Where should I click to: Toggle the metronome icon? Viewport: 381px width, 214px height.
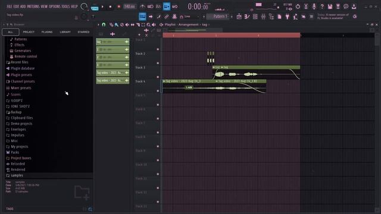[142, 7]
